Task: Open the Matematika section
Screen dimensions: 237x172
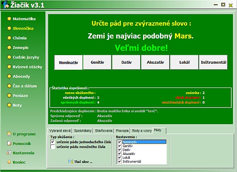Action: click(24, 19)
